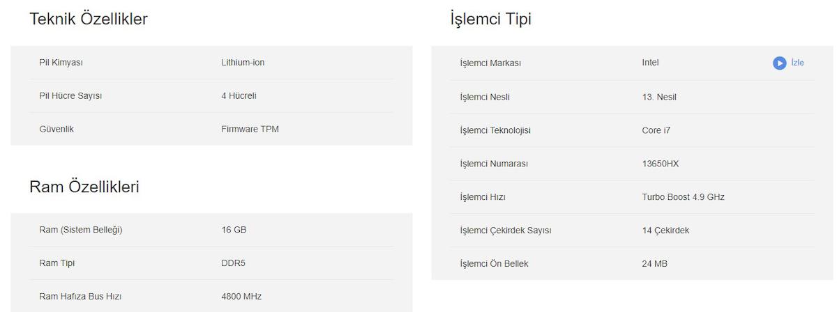Click the Lithium-ion value text
The width and height of the screenshot is (837, 312).
(243, 63)
